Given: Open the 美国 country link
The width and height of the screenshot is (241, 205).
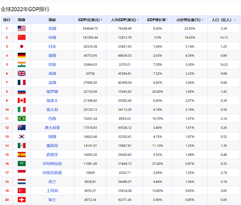Looking at the screenshot, I should (52, 29).
